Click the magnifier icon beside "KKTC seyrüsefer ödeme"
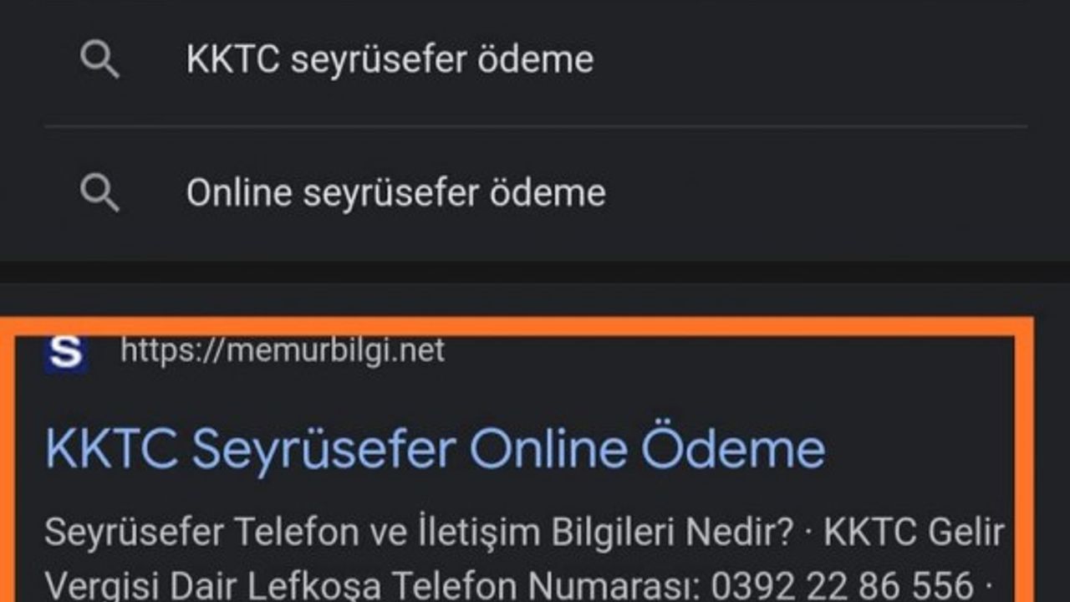Viewport: 1070px width, 602px height. click(99, 60)
